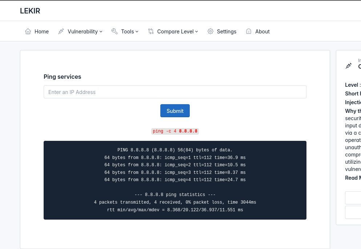Click the Settings gear icon
Viewport: 361px width, 249px height.
click(x=210, y=32)
